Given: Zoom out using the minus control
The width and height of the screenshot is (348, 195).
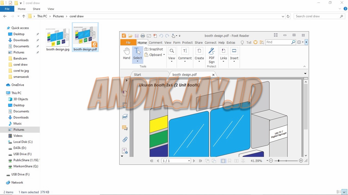Looking at the screenshot, I should coord(271,161).
